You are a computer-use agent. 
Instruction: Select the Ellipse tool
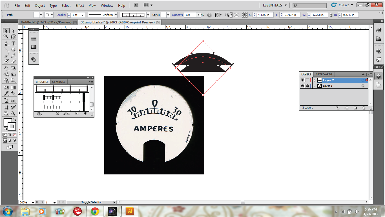point(13,49)
